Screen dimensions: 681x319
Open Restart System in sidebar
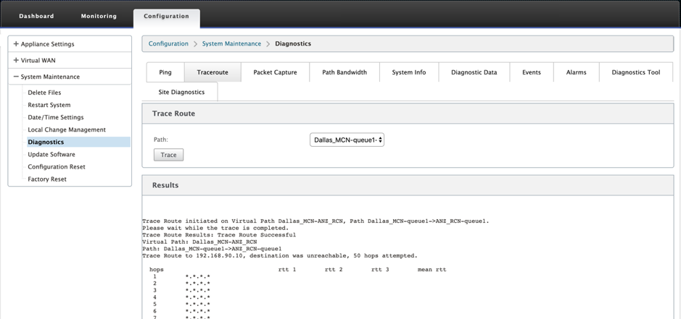pyautogui.click(x=49, y=105)
